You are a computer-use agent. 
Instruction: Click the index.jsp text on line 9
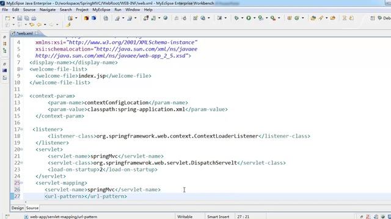pos(92,75)
